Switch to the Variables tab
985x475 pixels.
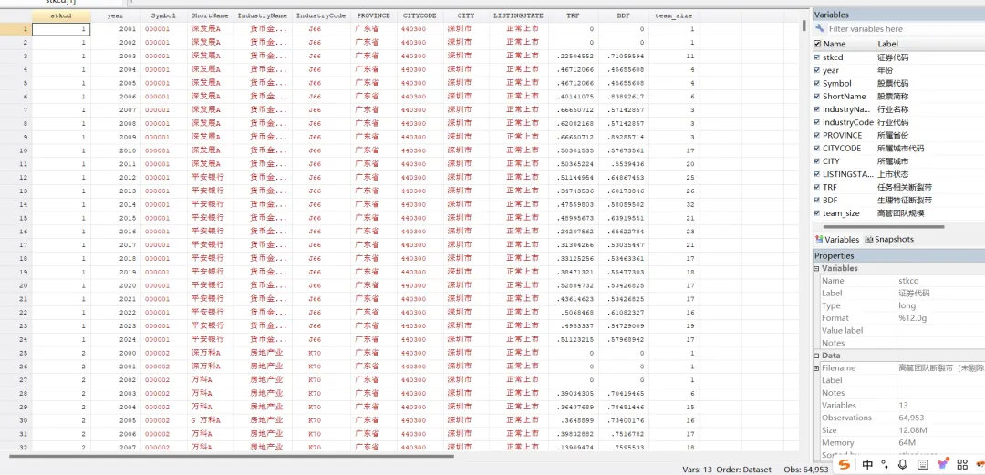click(x=836, y=240)
